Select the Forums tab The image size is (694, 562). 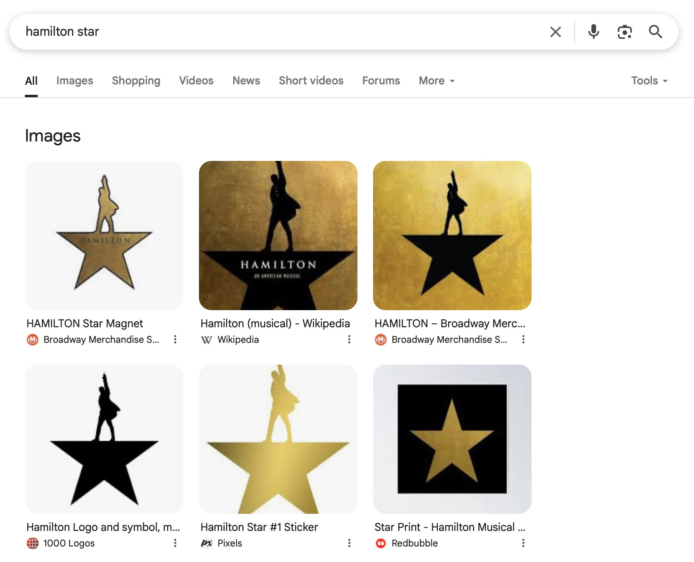pyautogui.click(x=381, y=80)
